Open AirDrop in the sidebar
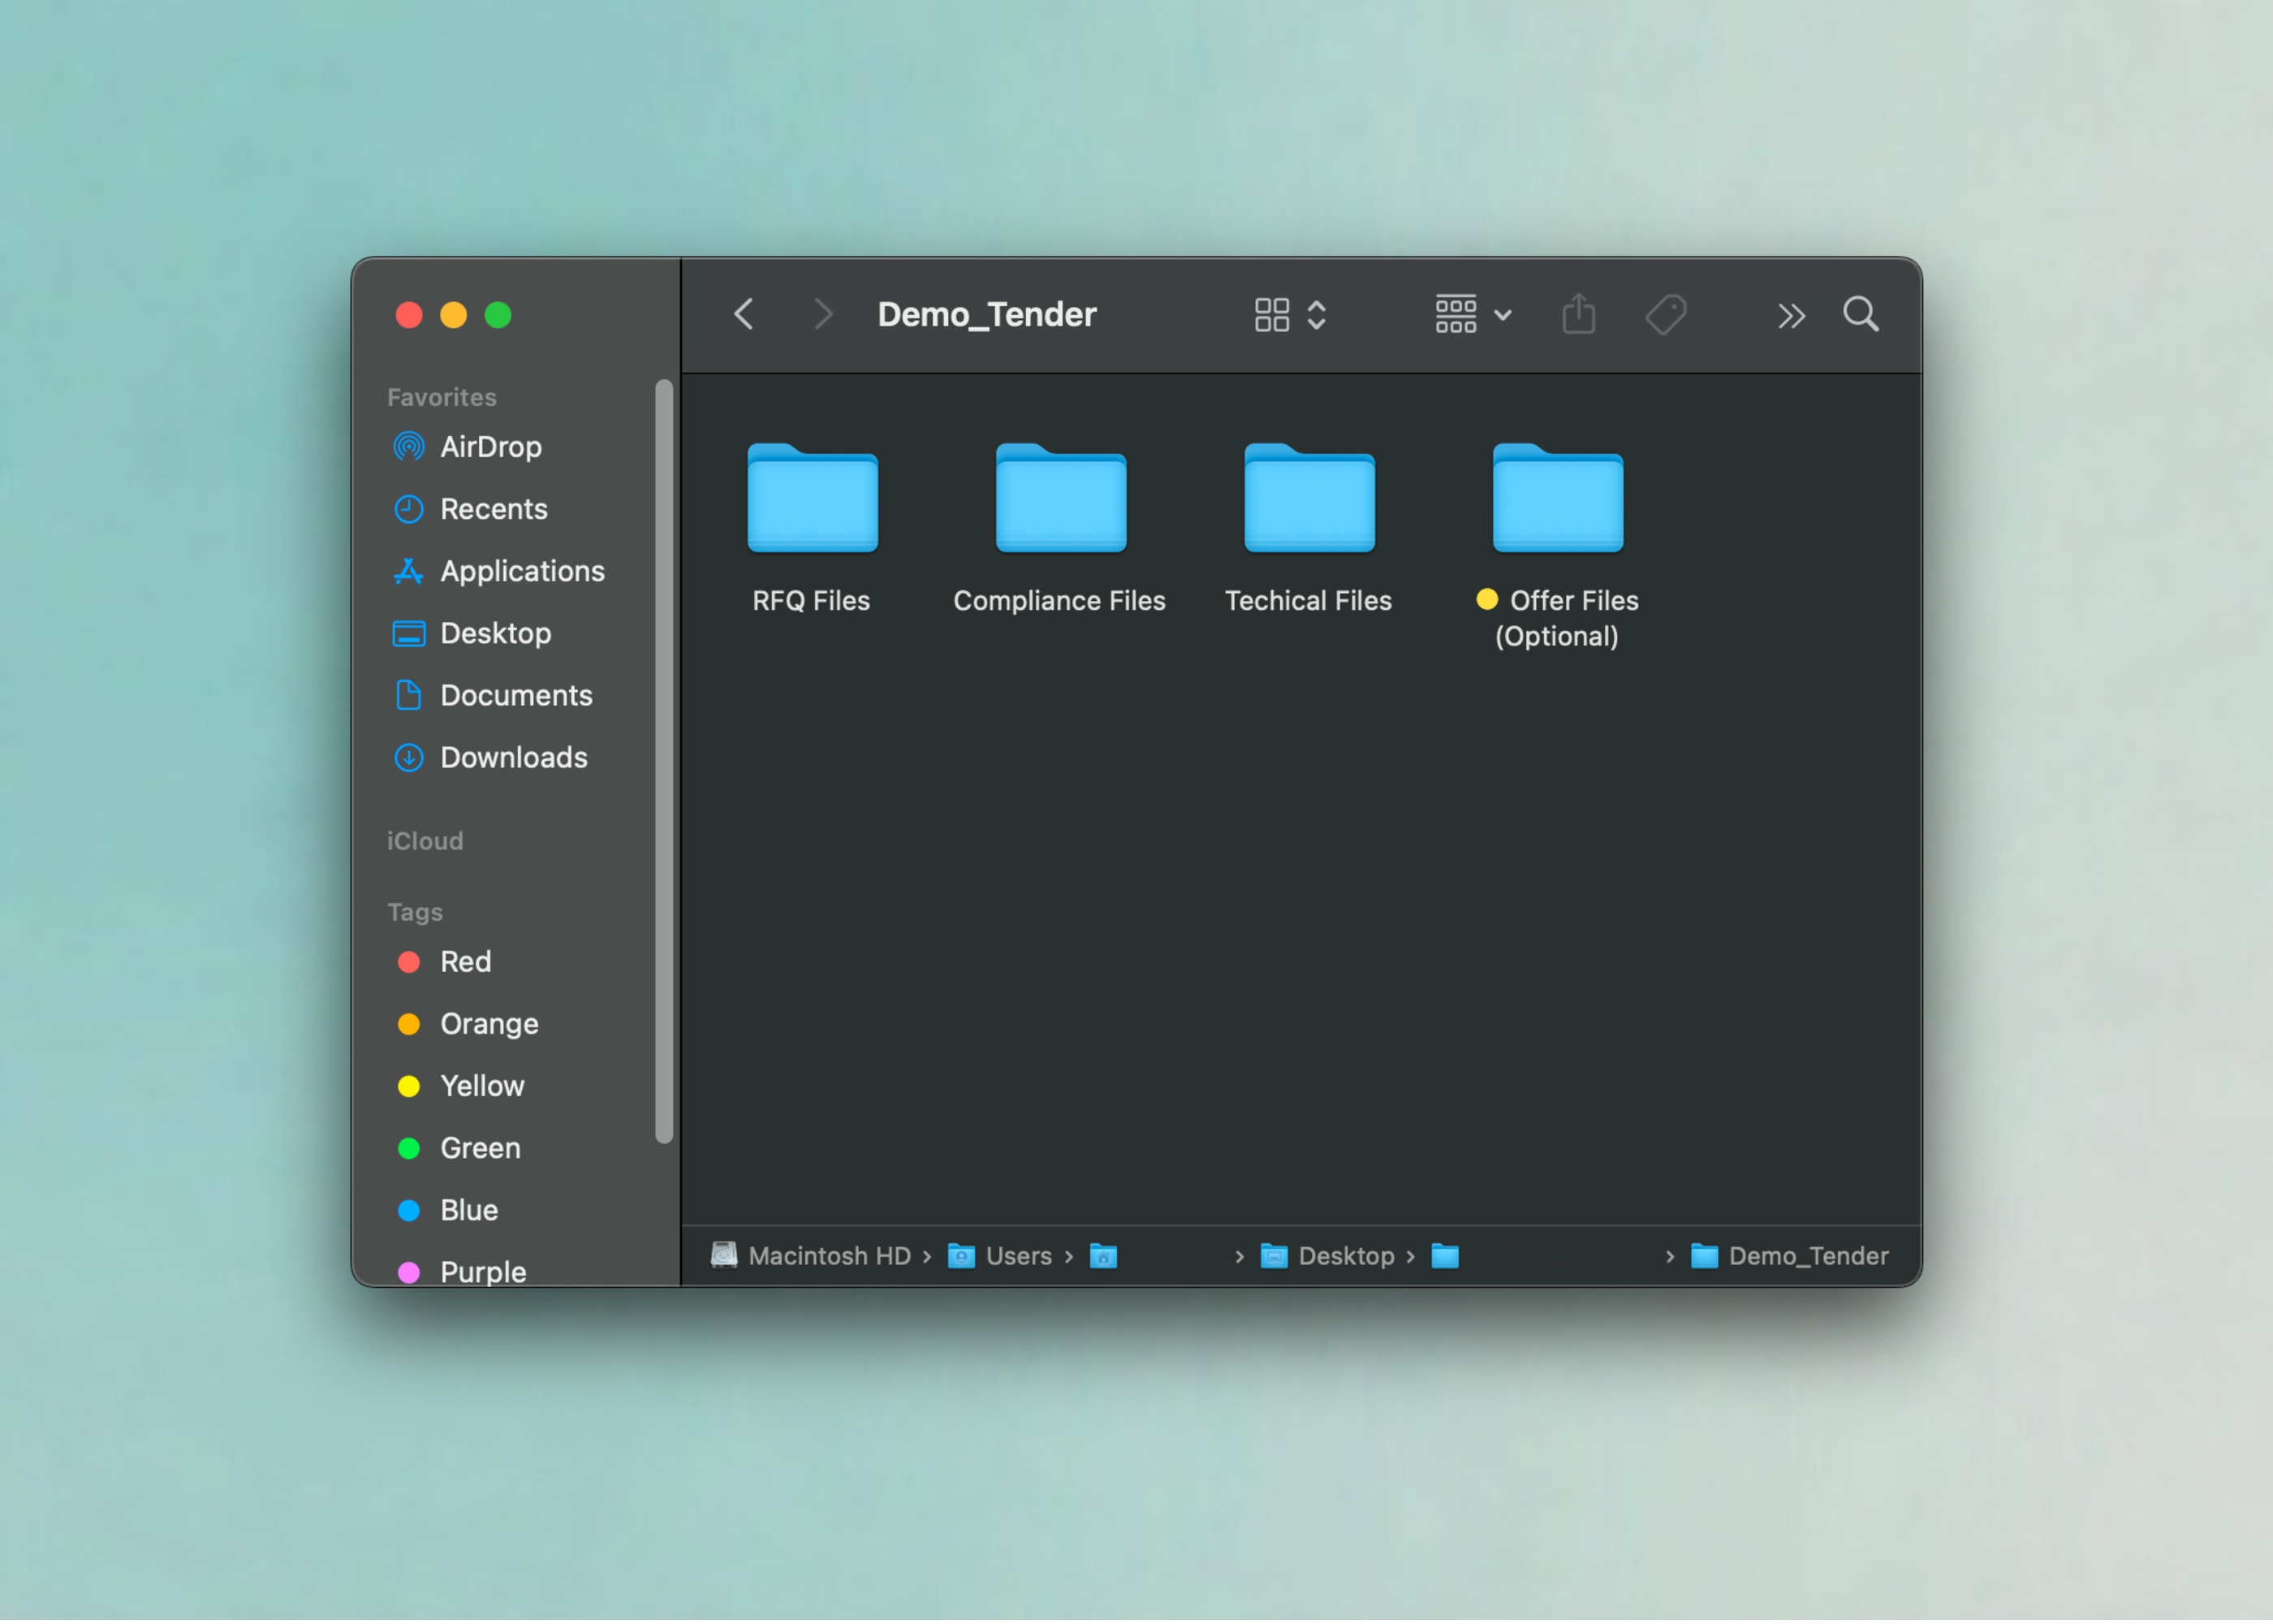The image size is (2273, 1624). [490, 447]
